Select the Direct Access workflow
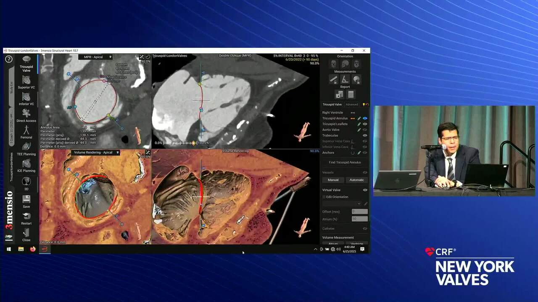Viewport: 538px width, 302px height. pyautogui.click(x=26, y=116)
